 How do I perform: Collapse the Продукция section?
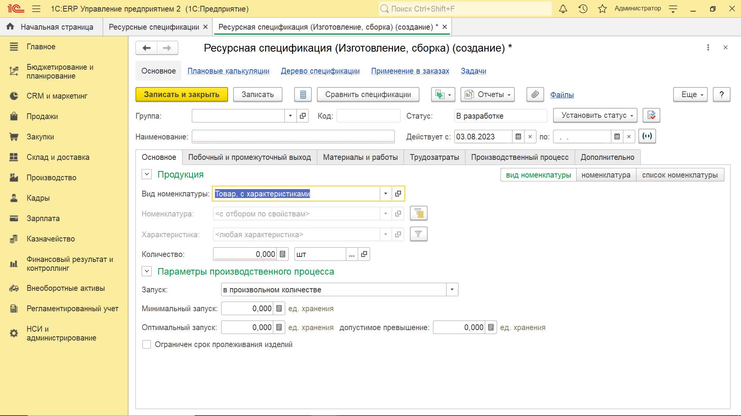tap(147, 174)
